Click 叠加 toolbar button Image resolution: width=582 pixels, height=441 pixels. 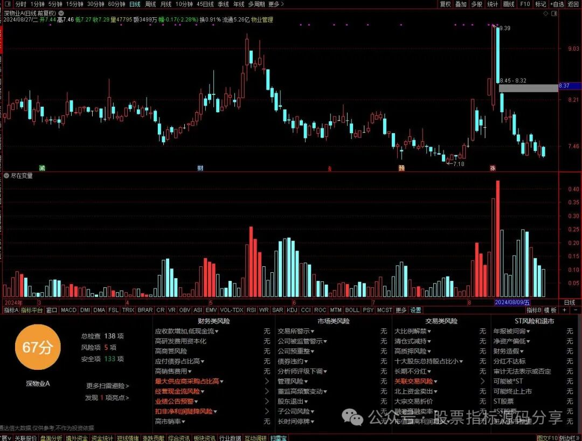461,4
